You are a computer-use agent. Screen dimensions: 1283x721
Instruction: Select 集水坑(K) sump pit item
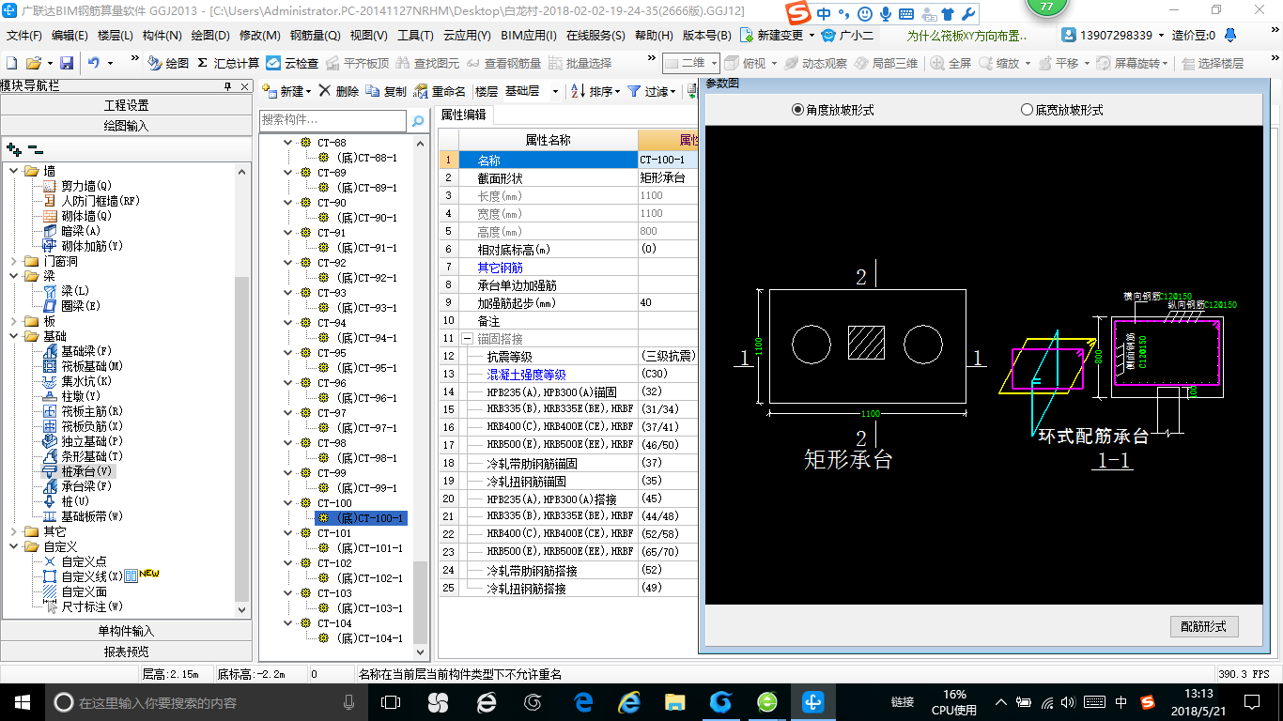[x=78, y=381]
